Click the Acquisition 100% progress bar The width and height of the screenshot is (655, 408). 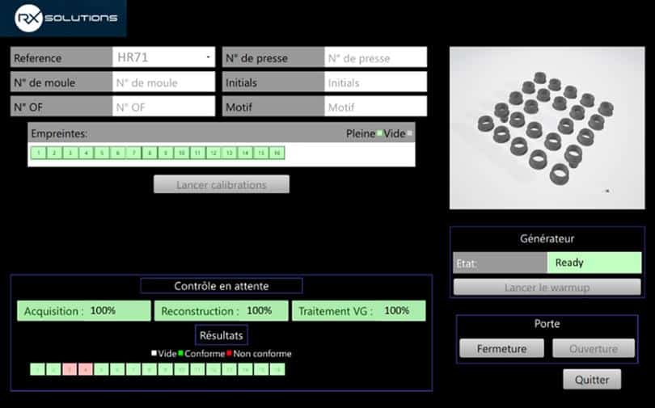(84, 311)
